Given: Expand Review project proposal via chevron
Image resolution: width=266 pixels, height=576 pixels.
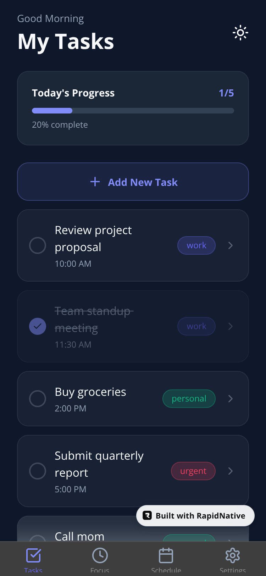Looking at the screenshot, I should (231, 245).
